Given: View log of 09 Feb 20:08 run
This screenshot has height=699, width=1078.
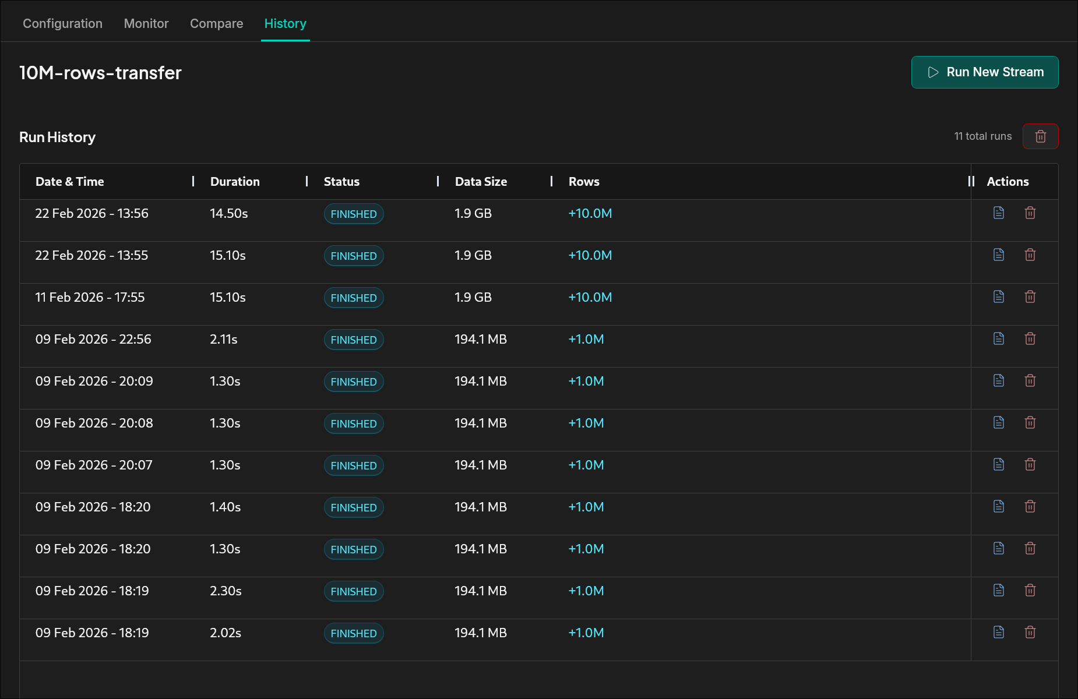Looking at the screenshot, I should (999, 422).
